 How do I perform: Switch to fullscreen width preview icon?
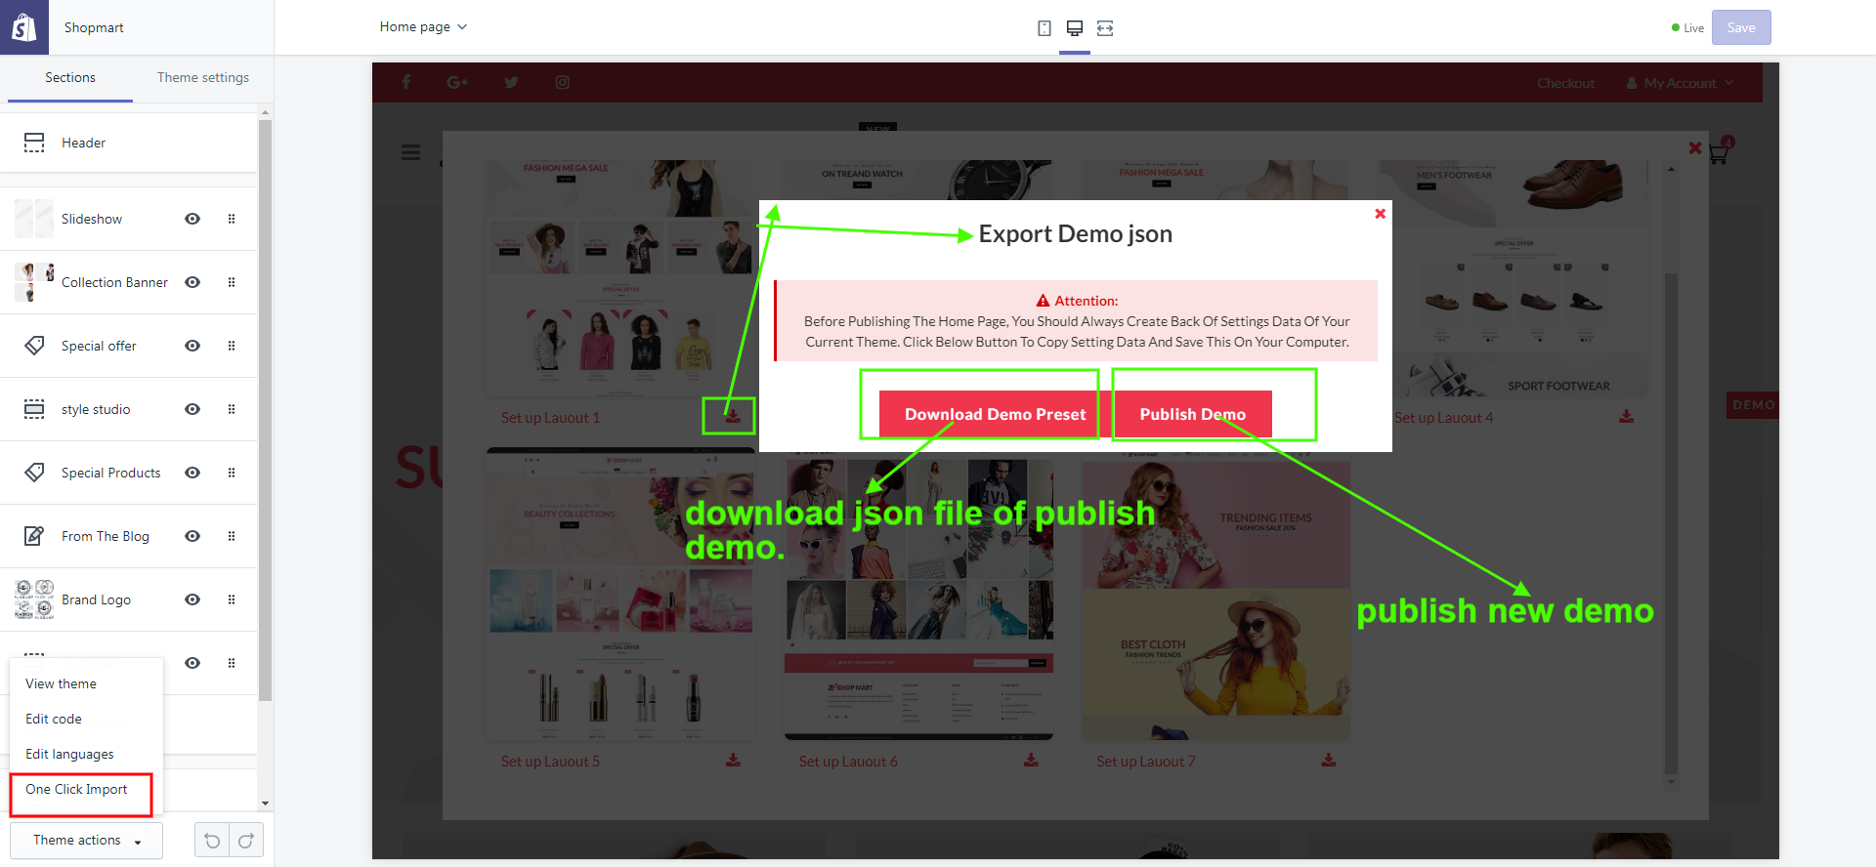pos(1105,28)
